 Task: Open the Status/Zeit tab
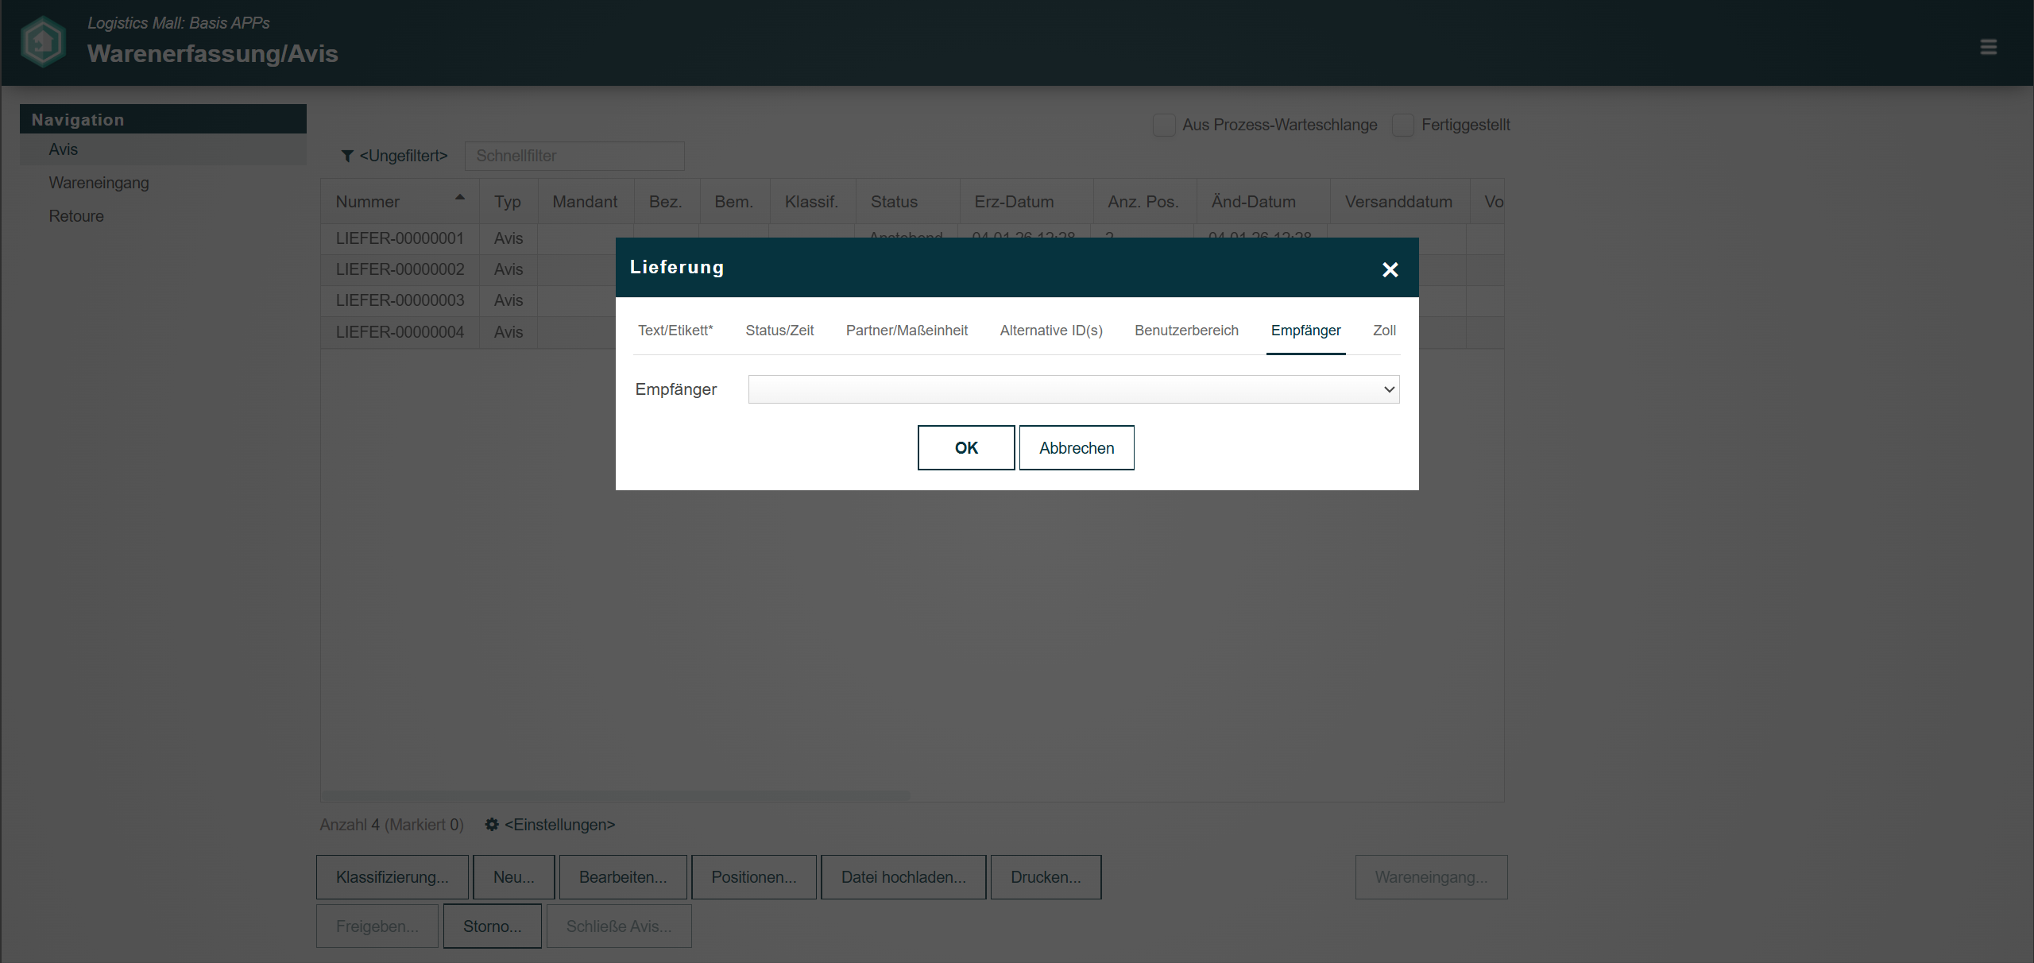[x=779, y=331]
